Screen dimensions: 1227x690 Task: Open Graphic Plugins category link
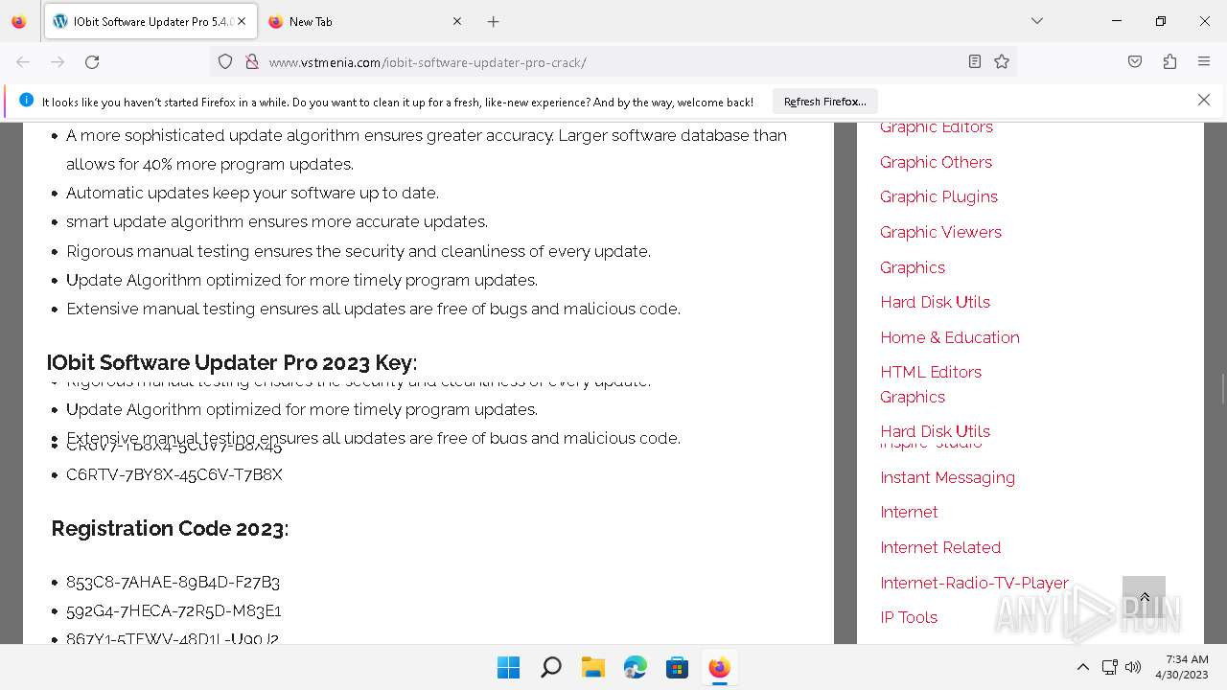tap(938, 196)
